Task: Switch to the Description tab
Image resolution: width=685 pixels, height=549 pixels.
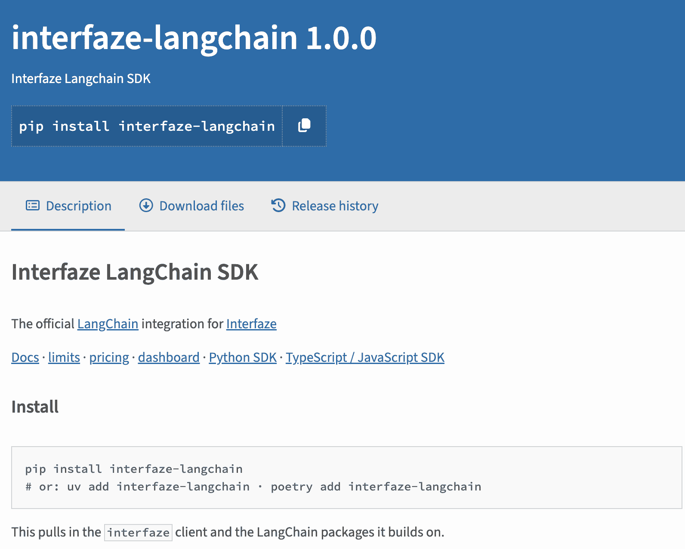Action: pos(68,206)
